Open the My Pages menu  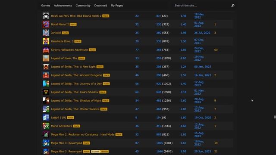click(x=117, y=6)
